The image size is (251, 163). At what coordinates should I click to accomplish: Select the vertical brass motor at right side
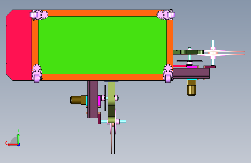click(x=191, y=88)
